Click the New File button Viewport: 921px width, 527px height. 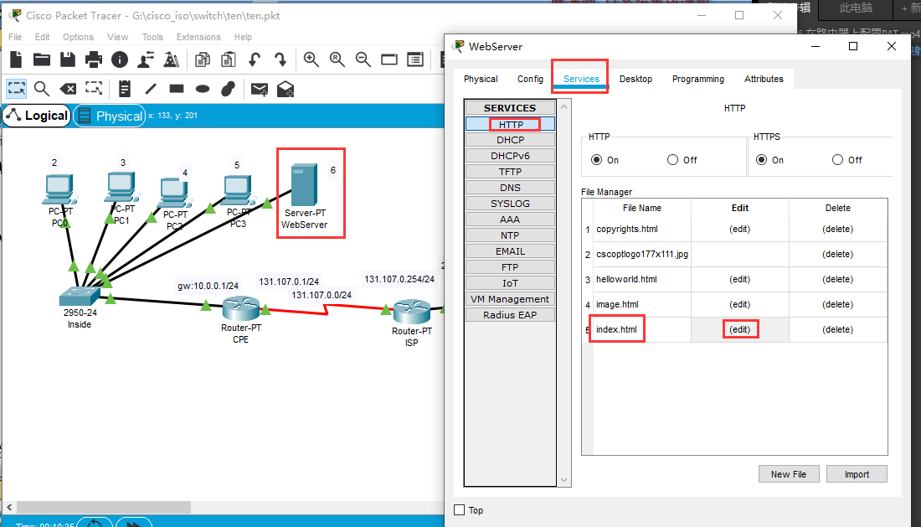[x=788, y=474]
